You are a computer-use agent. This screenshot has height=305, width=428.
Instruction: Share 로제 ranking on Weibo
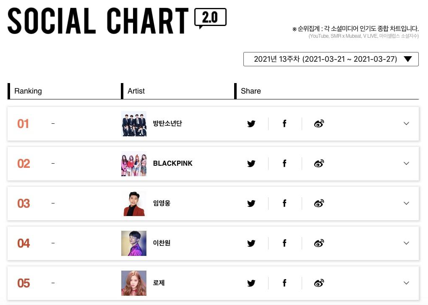pyautogui.click(x=319, y=283)
